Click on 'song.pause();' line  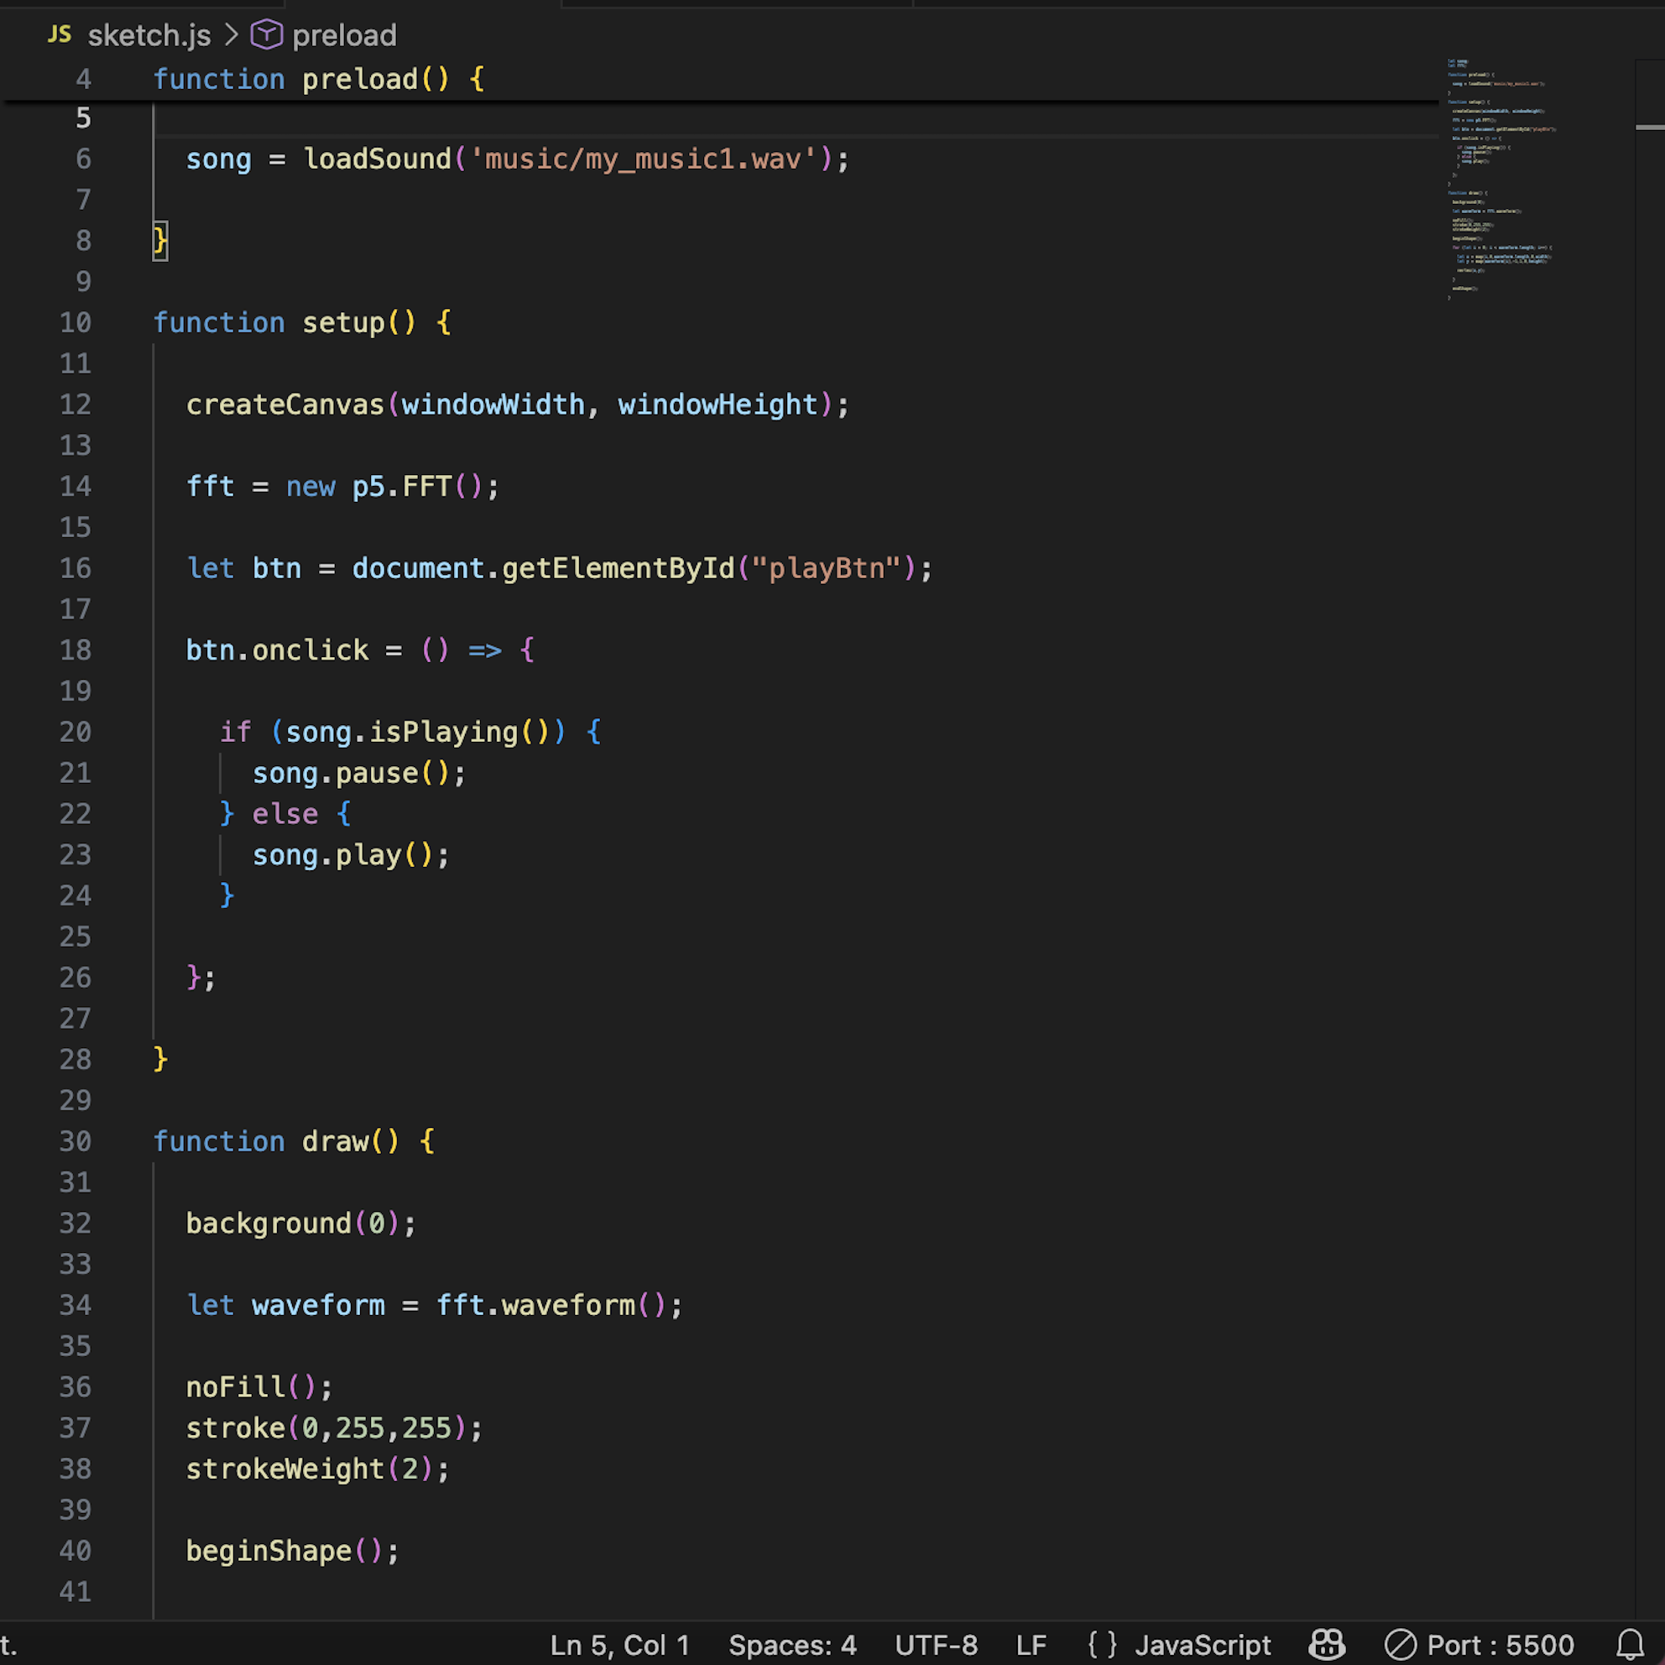point(358,773)
